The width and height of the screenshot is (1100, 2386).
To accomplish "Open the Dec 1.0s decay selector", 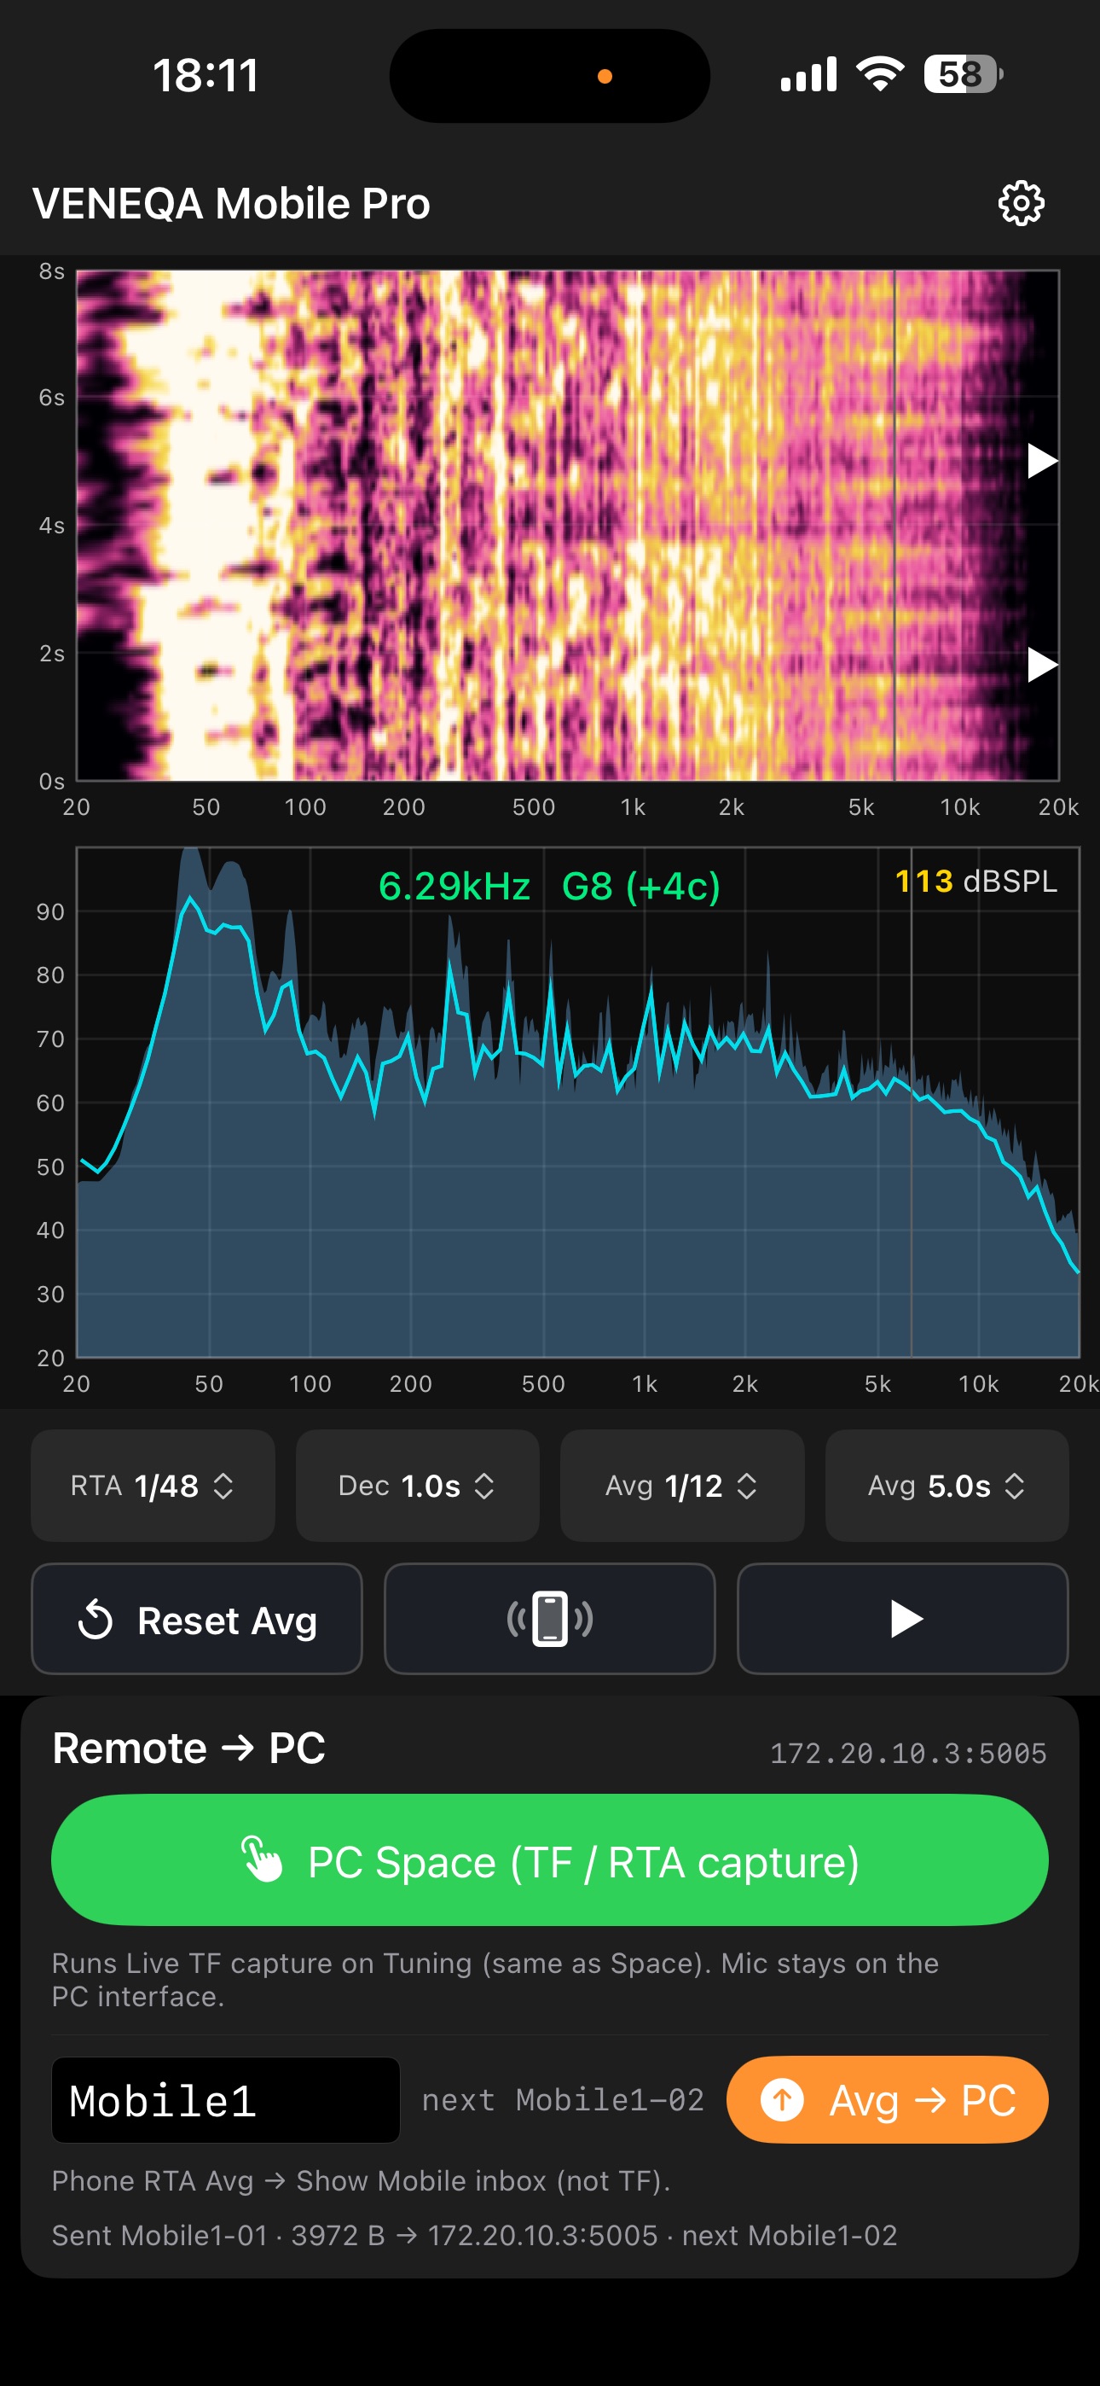I will (418, 1485).
